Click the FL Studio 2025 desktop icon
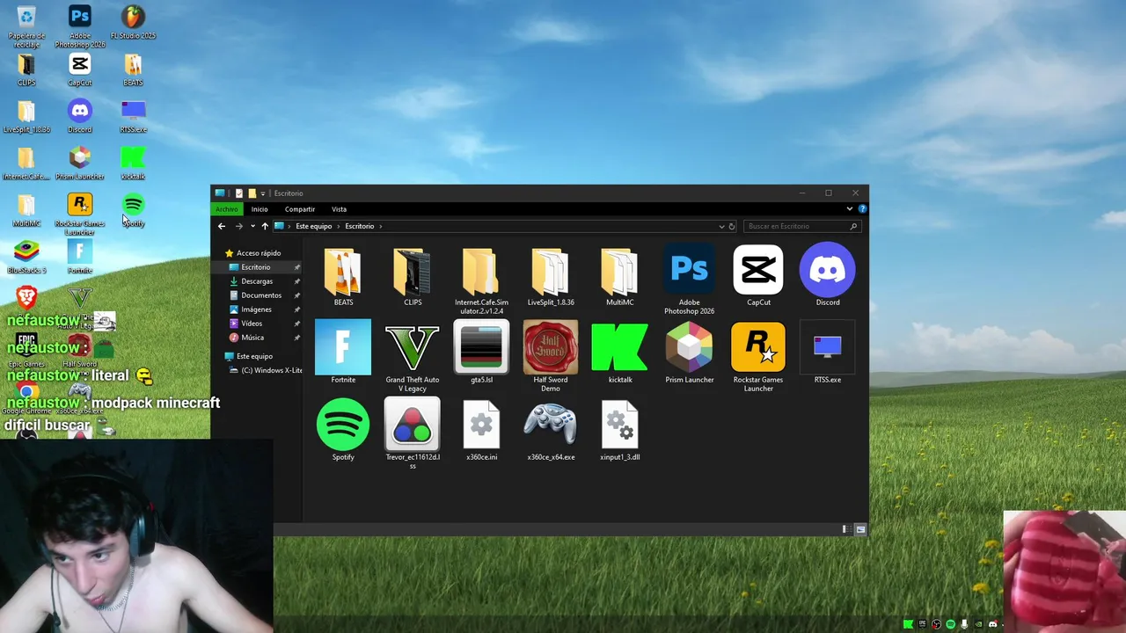The image size is (1126, 633). (133, 23)
